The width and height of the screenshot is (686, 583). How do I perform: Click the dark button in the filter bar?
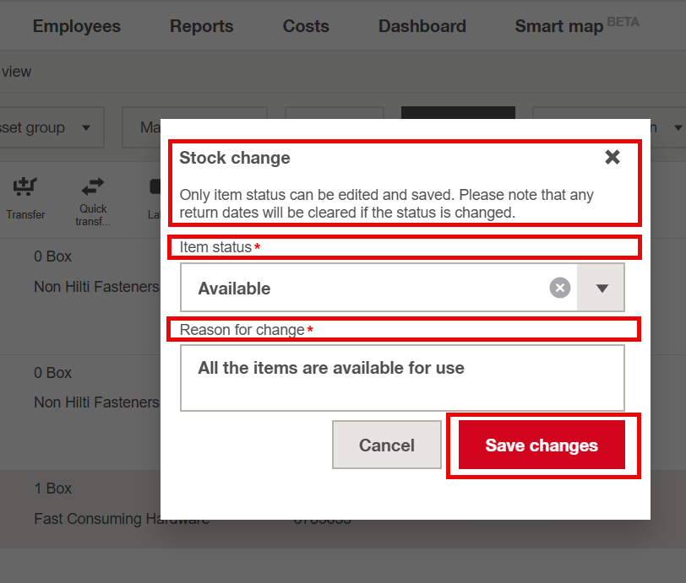click(457, 112)
